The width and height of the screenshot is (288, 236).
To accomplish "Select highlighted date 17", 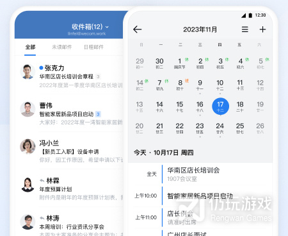I will pyautogui.click(x=220, y=106).
